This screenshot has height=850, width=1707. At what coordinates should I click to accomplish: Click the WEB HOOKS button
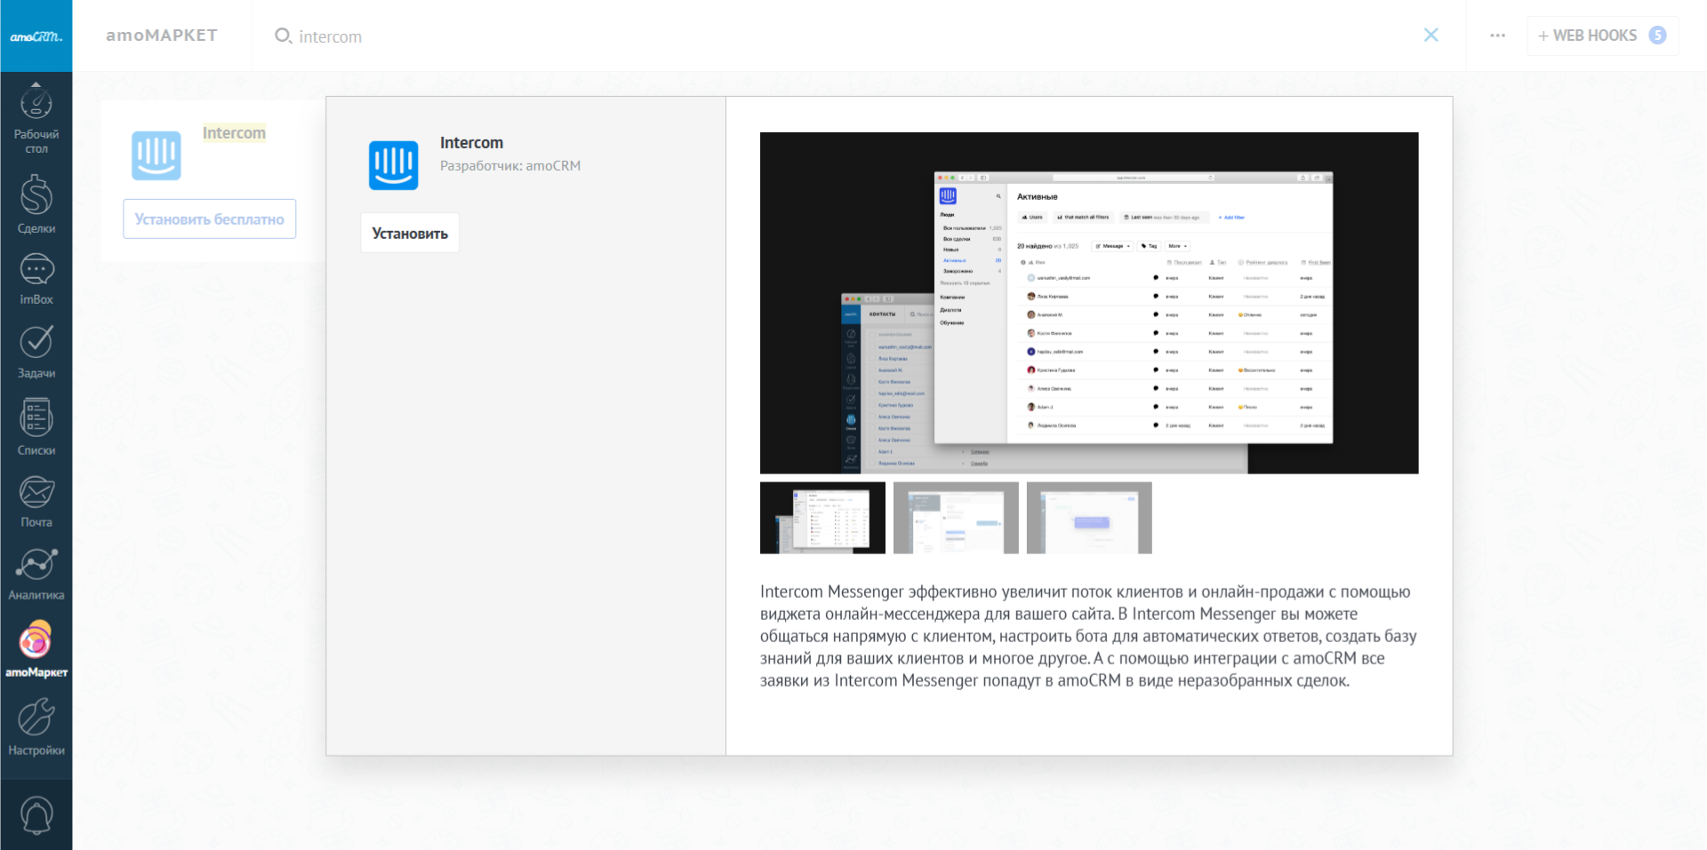[x=1601, y=36]
